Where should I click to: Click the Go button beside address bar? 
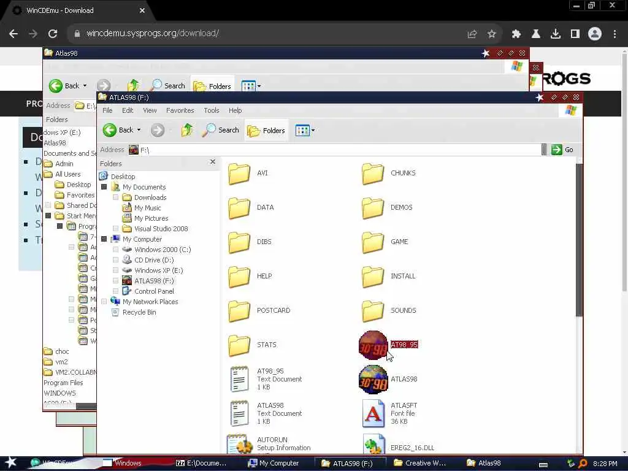coord(563,150)
